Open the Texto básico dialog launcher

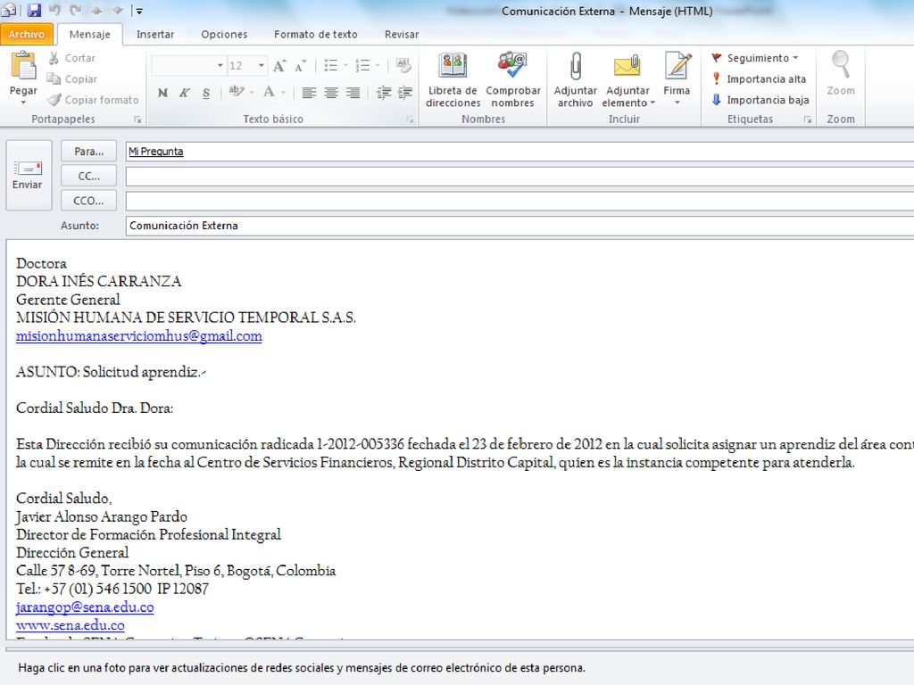(x=410, y=120)
